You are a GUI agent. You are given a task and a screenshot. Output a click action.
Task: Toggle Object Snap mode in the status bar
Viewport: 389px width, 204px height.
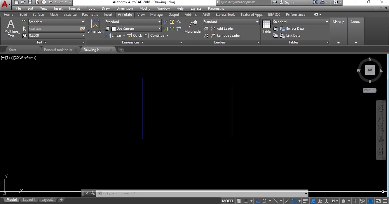(294, 201)
